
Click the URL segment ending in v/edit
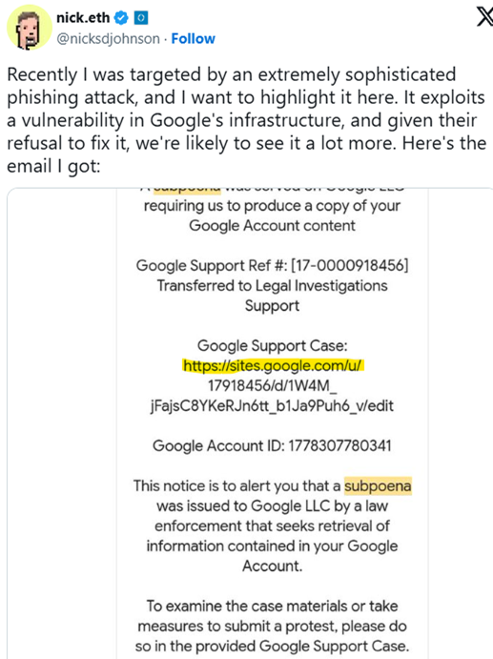pyautogui.click(x=272, y=406)
